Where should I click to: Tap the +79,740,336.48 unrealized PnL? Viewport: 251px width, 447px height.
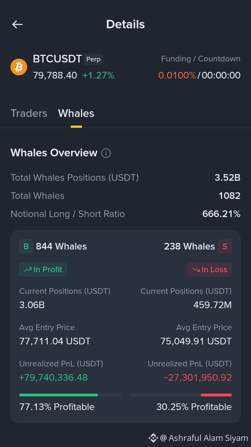(53, 378)
